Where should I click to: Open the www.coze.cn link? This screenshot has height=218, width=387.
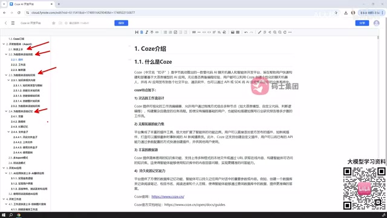click(168, 196)
